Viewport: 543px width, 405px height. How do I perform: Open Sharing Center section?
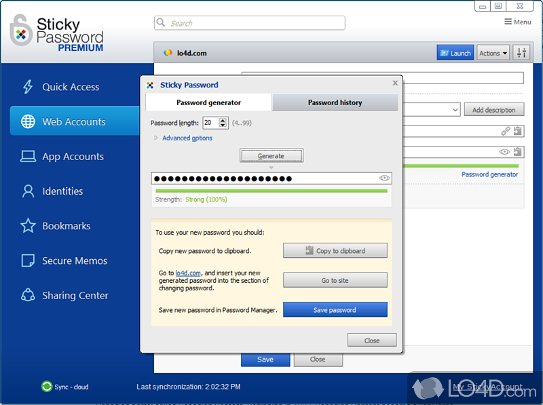pyautogui.click(x=64, y=295)
